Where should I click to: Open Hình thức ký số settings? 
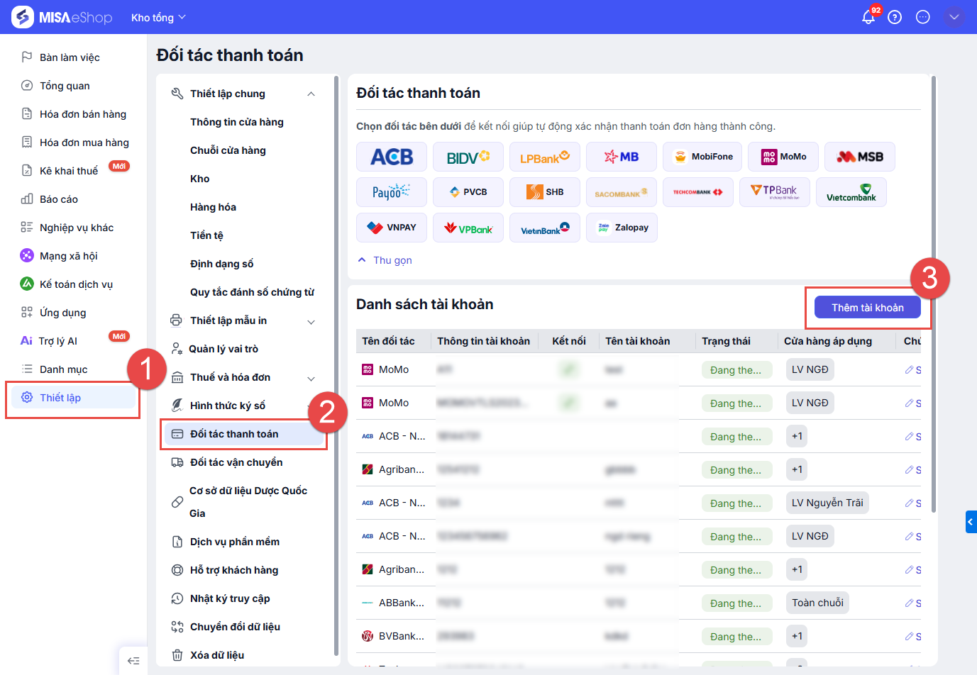pyautogui.click(x=228, y=406)
